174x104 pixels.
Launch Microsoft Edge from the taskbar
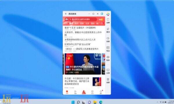tap(101, 102)
